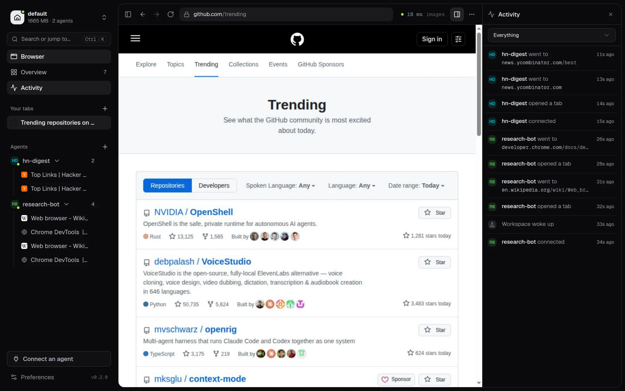Close the Activity panel

coord(611,14)
